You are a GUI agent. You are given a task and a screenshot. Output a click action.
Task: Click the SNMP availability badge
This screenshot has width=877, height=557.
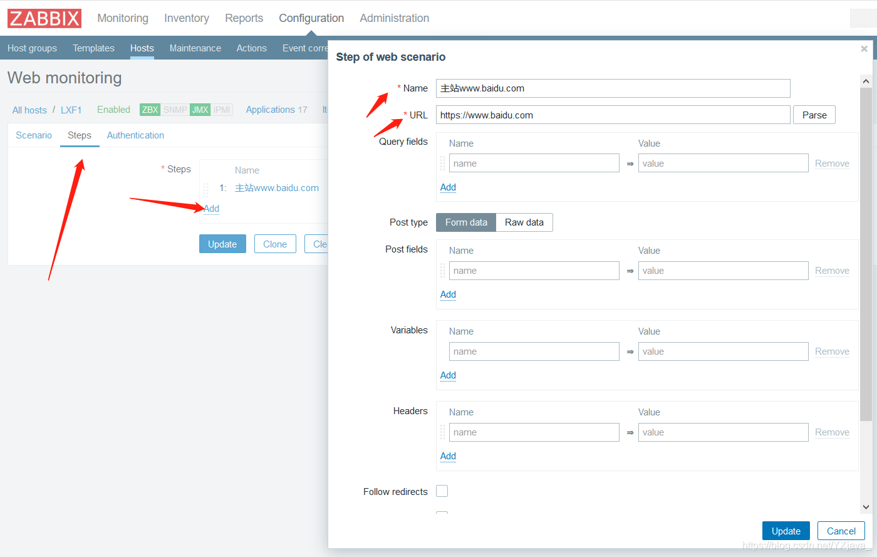(x=175, y=110)
